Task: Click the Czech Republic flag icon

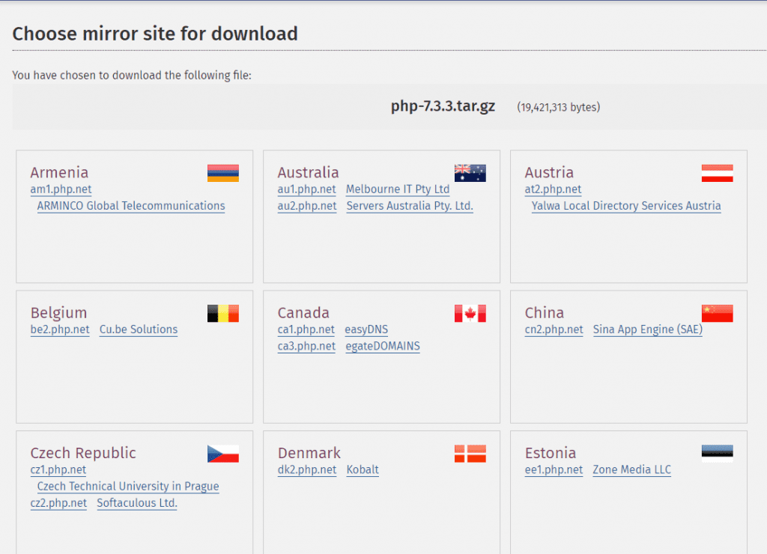Action: click(x=223, y=454)
